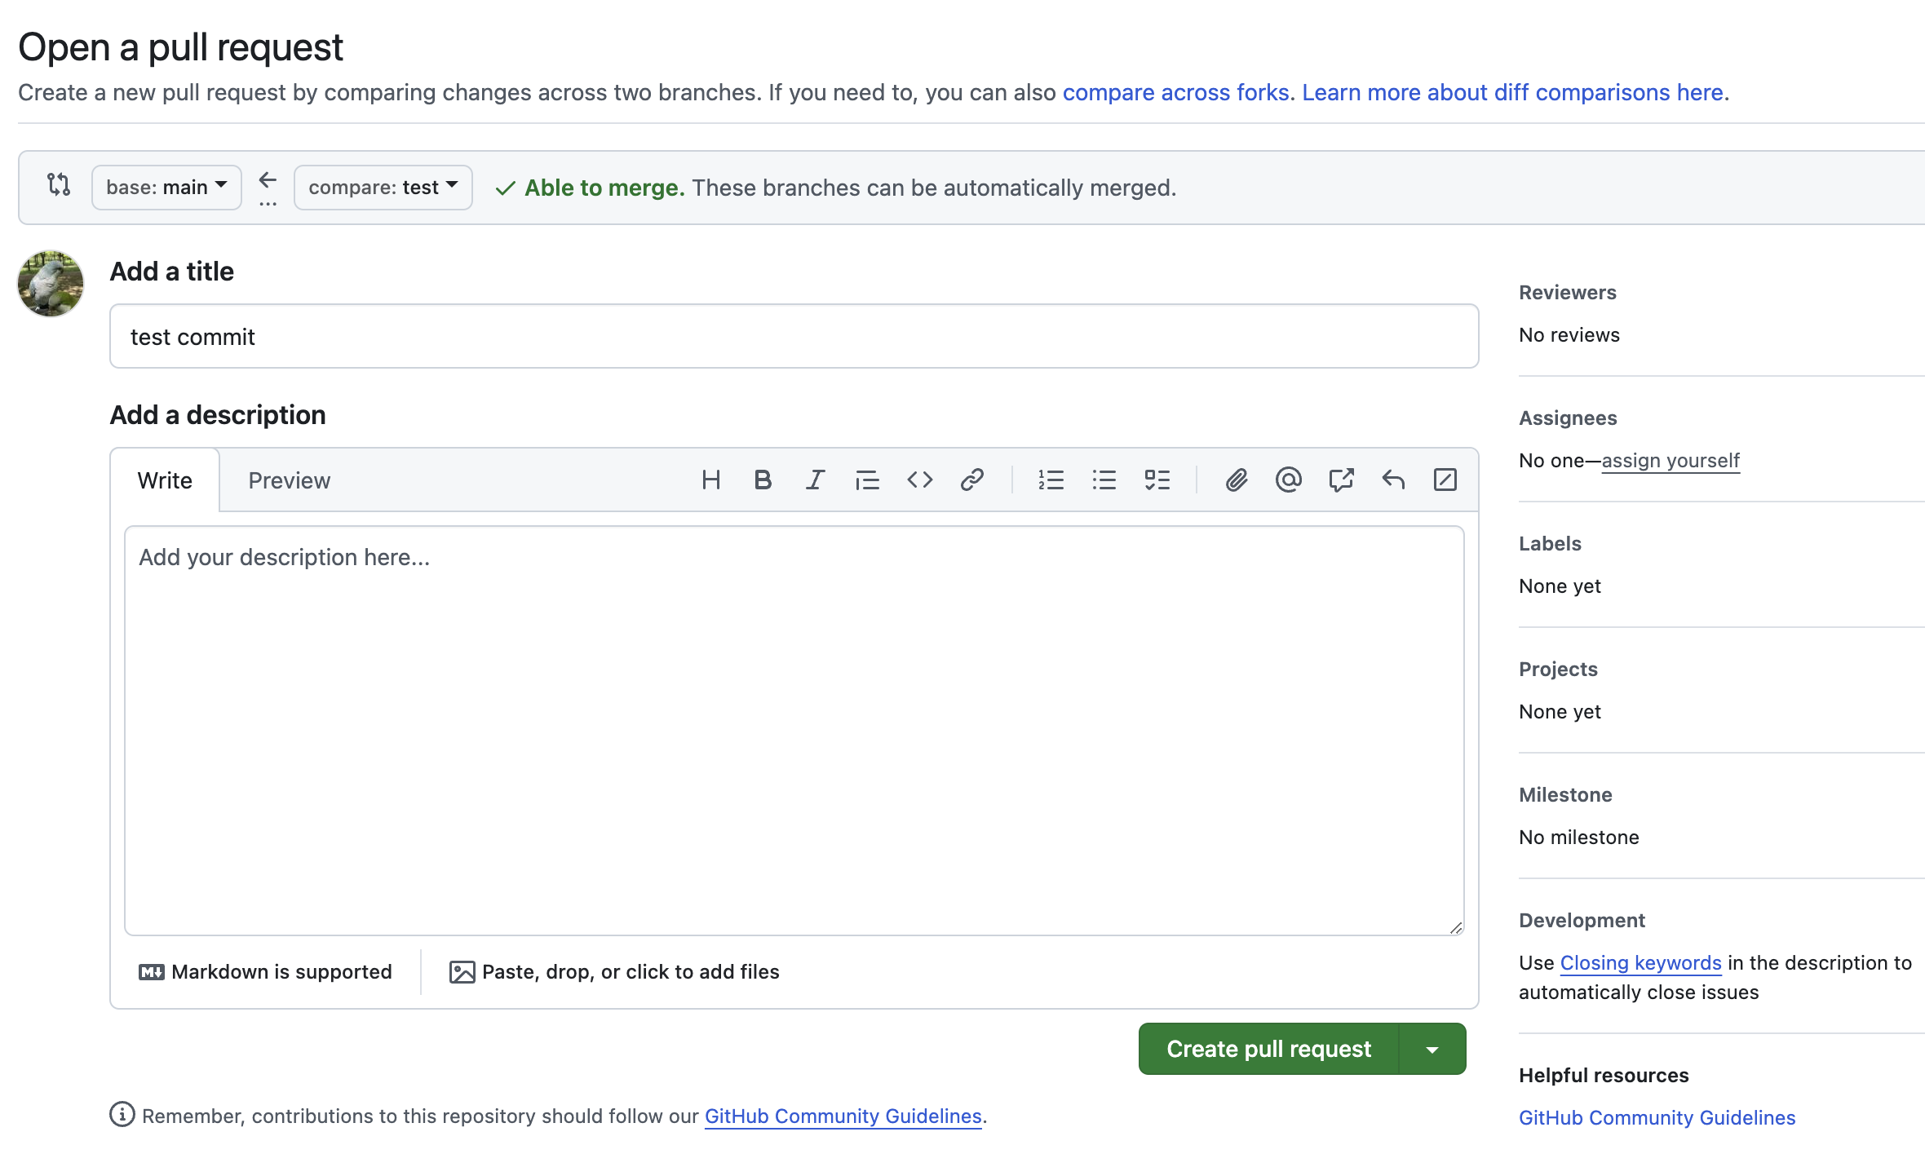Click the Markdown logo icon
The image size is (1925, 1176).
[x=152, y=972]
